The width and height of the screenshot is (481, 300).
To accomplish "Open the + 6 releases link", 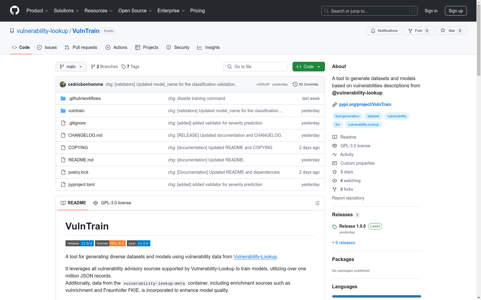I will pyautogui.click(x=344, y=243).
